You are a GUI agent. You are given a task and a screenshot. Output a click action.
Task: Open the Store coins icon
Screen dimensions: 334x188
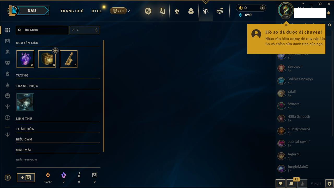click(x=220, y=11)
